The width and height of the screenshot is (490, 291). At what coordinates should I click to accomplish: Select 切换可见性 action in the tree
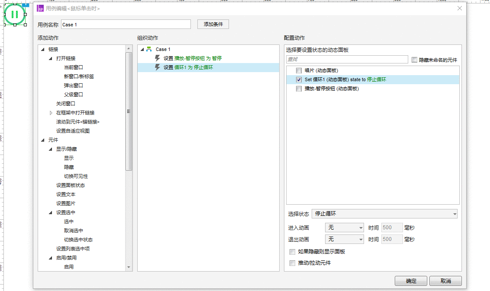tap(76, 176)
